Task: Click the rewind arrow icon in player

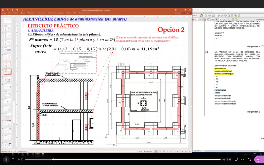Action: pyautogui.click(x=13, y=159)
